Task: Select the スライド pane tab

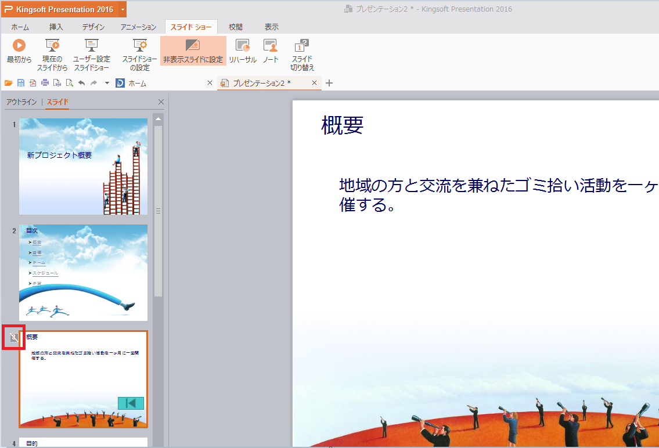Action: click(57, 102)
